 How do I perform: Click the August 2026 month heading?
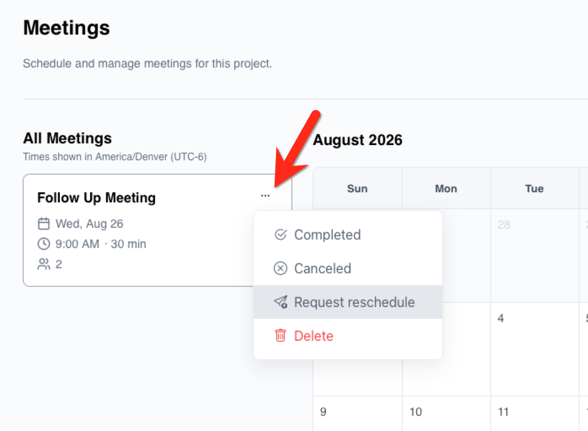[358, 140]
